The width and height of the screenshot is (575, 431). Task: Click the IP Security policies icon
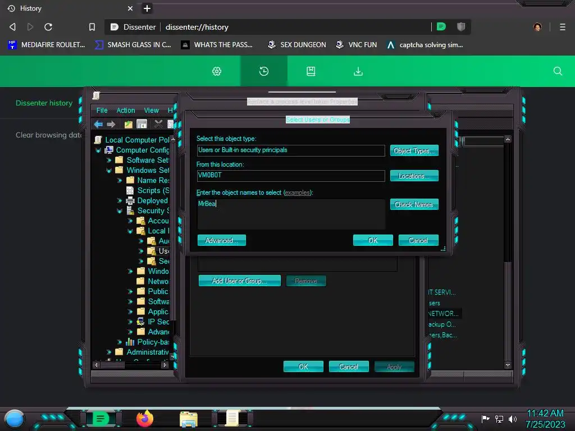coord(140,322)
